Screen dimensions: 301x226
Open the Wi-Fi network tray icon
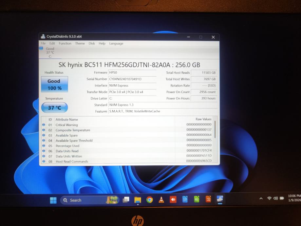[269, 198]
